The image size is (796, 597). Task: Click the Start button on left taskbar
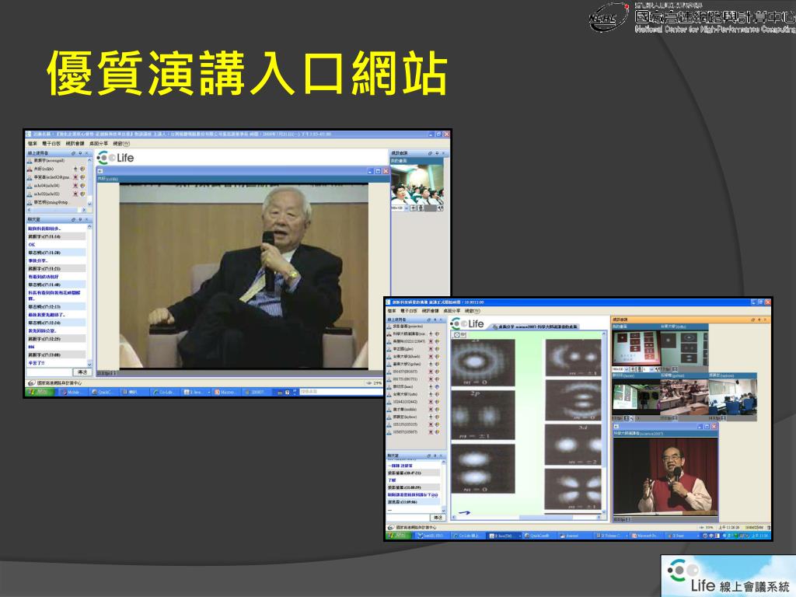(40, 392)
